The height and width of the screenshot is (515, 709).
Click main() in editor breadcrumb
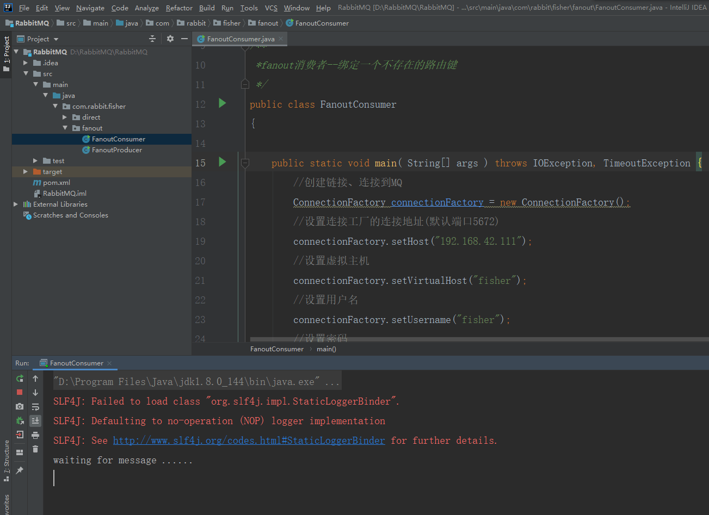[326, 349]
